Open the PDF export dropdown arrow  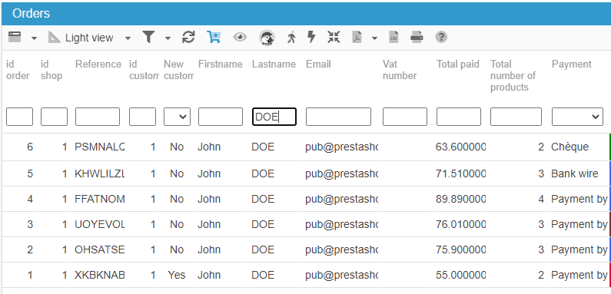374,38
